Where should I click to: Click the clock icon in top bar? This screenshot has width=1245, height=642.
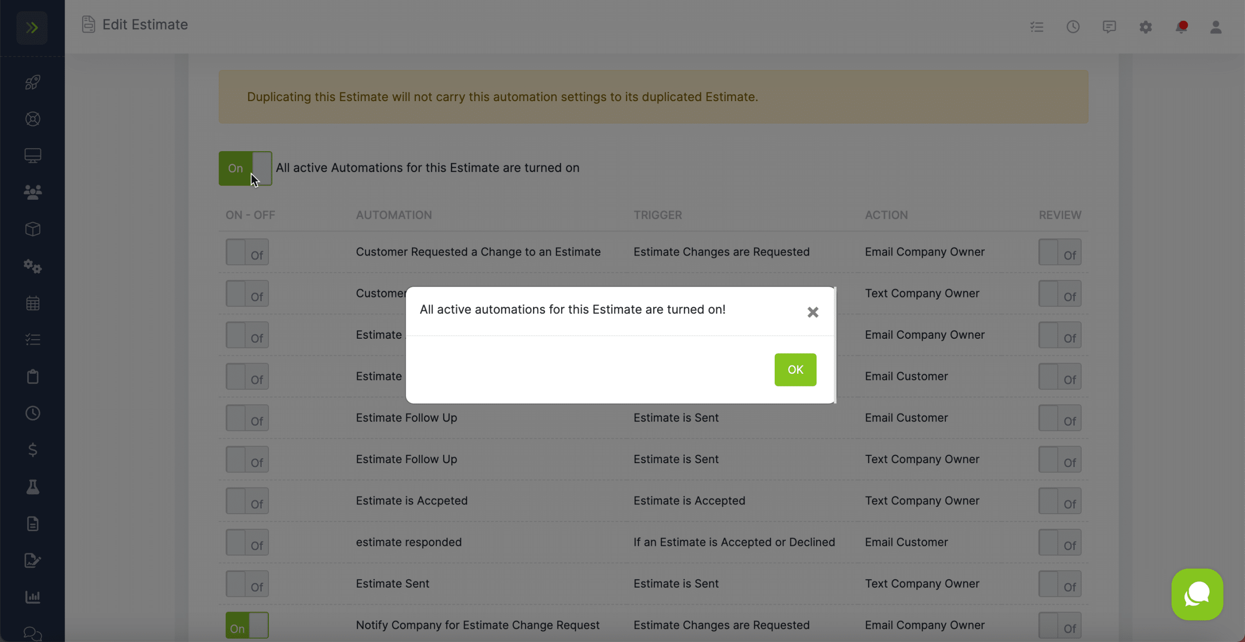(x=1073, y=27)
